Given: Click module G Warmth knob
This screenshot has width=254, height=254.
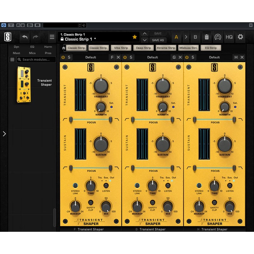Looking at the screenshot, I should tap(163, 107).
